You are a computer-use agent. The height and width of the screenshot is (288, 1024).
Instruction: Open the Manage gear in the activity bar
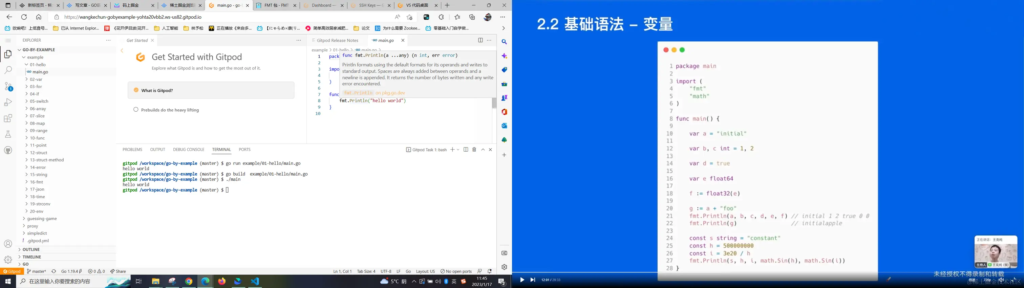8,260
